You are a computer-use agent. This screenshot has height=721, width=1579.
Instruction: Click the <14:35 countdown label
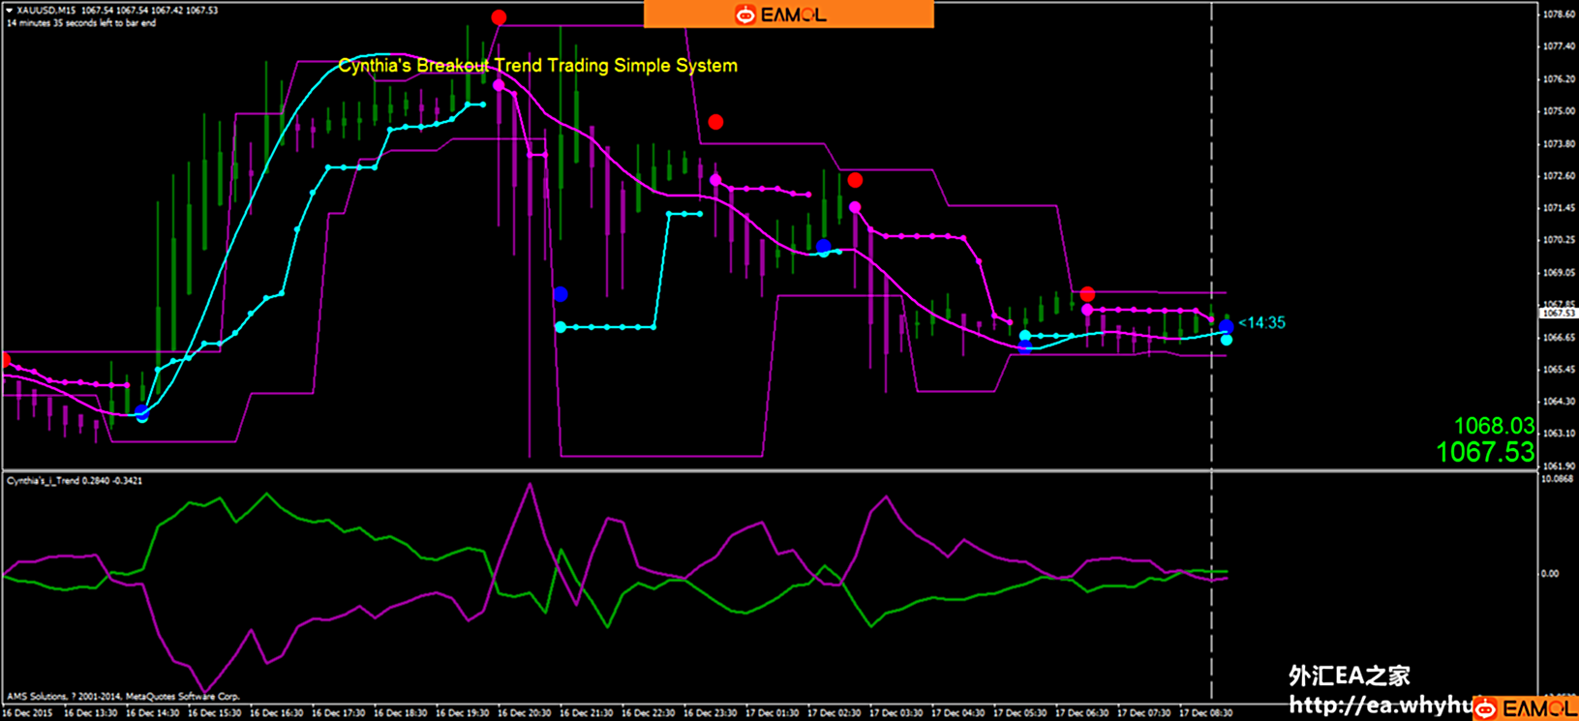[x=1262, y=322]
